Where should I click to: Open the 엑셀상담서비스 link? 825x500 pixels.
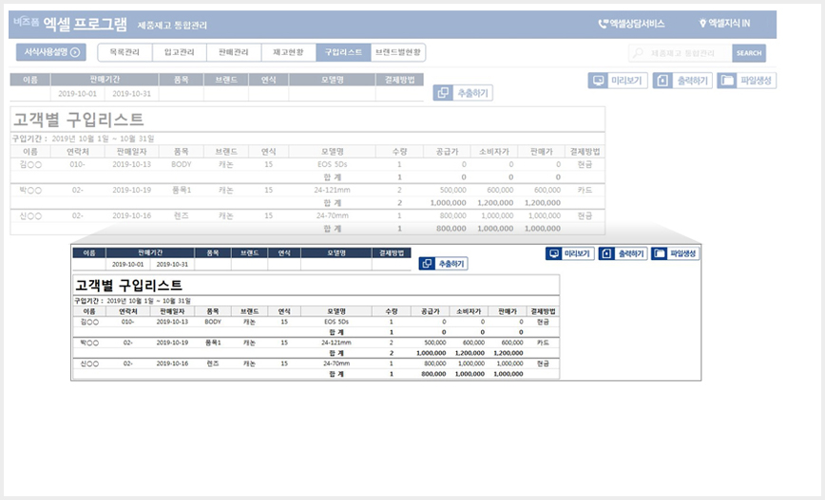tap(631, 24)
